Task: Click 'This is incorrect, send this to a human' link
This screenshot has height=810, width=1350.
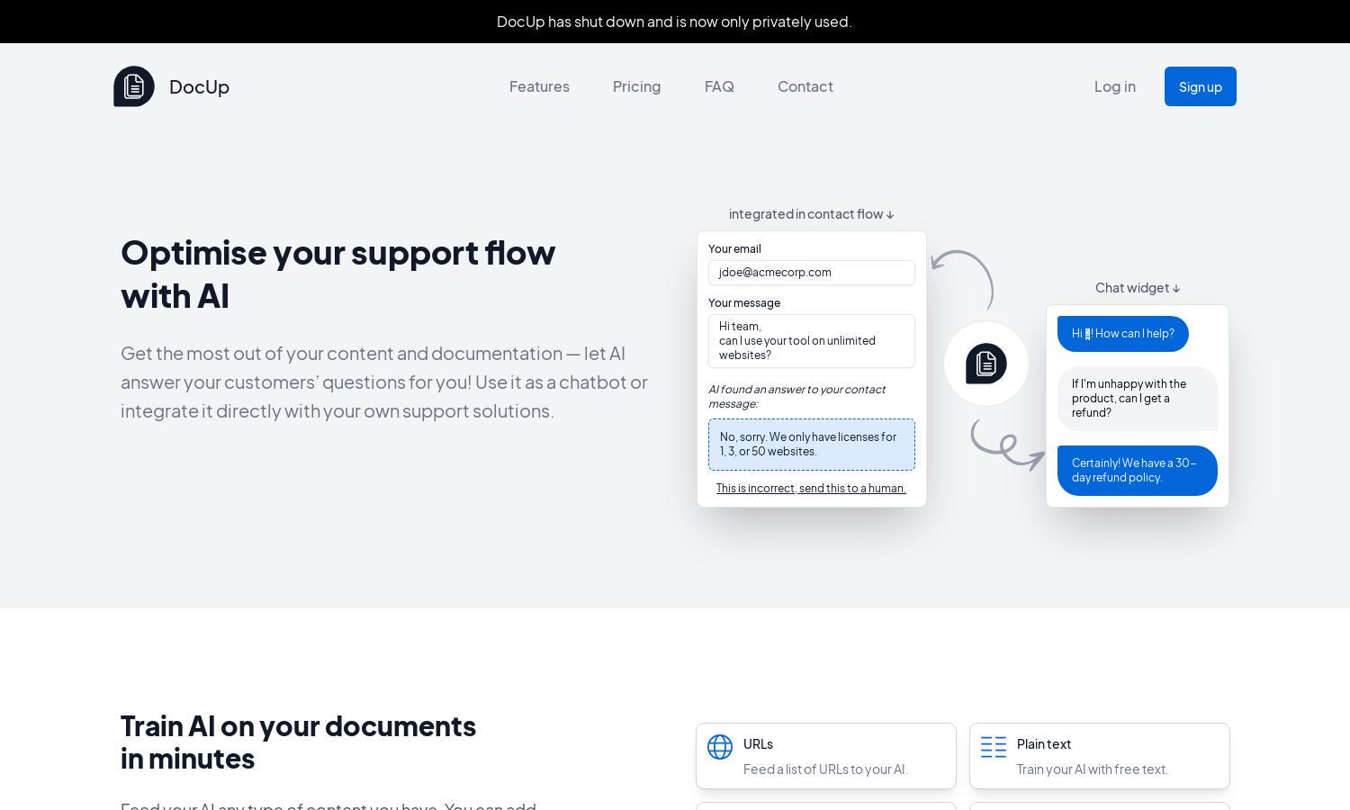Action: [811, 488]
